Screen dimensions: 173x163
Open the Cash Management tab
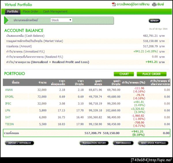[55, 12]
